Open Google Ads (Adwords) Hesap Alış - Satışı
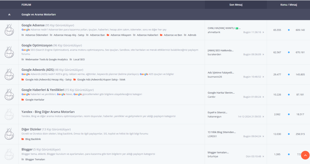The image size is (310, 164). pos(48,80)
